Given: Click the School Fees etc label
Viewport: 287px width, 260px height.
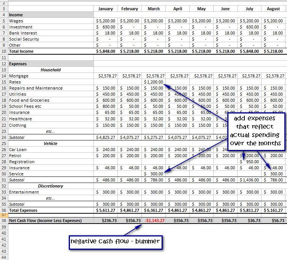Looking at the screenshot, I should pos(25,106).
